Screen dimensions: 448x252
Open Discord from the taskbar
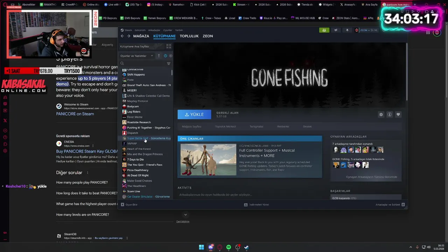tap(211, 247)
